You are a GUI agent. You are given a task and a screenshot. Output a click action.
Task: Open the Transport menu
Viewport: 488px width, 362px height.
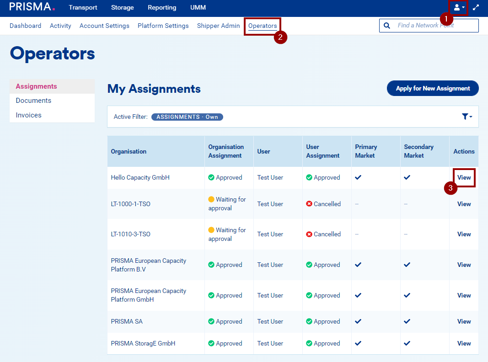click(83, 8)
